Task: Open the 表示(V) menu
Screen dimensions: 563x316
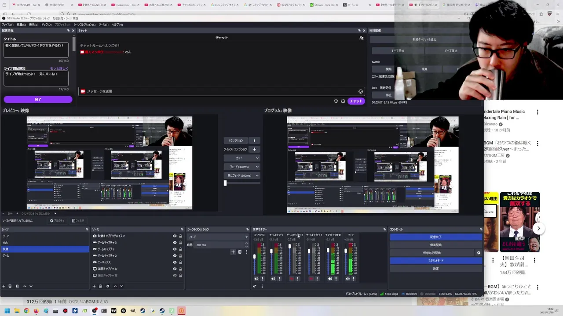Action: tap(33, 25)
